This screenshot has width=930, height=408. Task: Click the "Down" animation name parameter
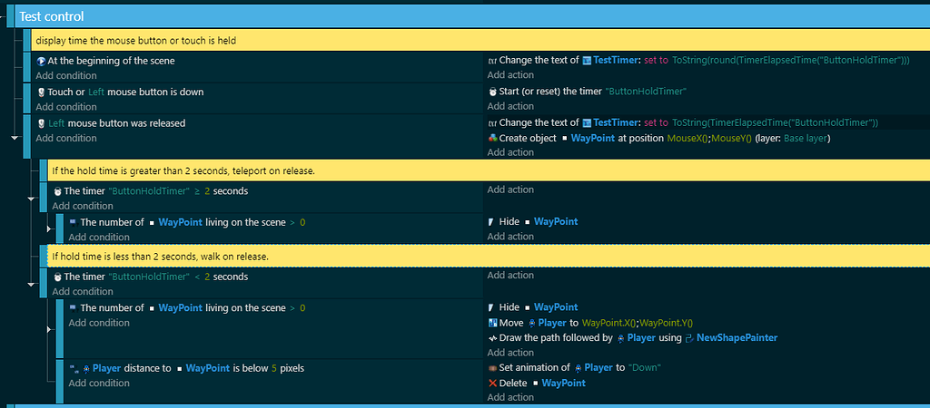[644, 368]
